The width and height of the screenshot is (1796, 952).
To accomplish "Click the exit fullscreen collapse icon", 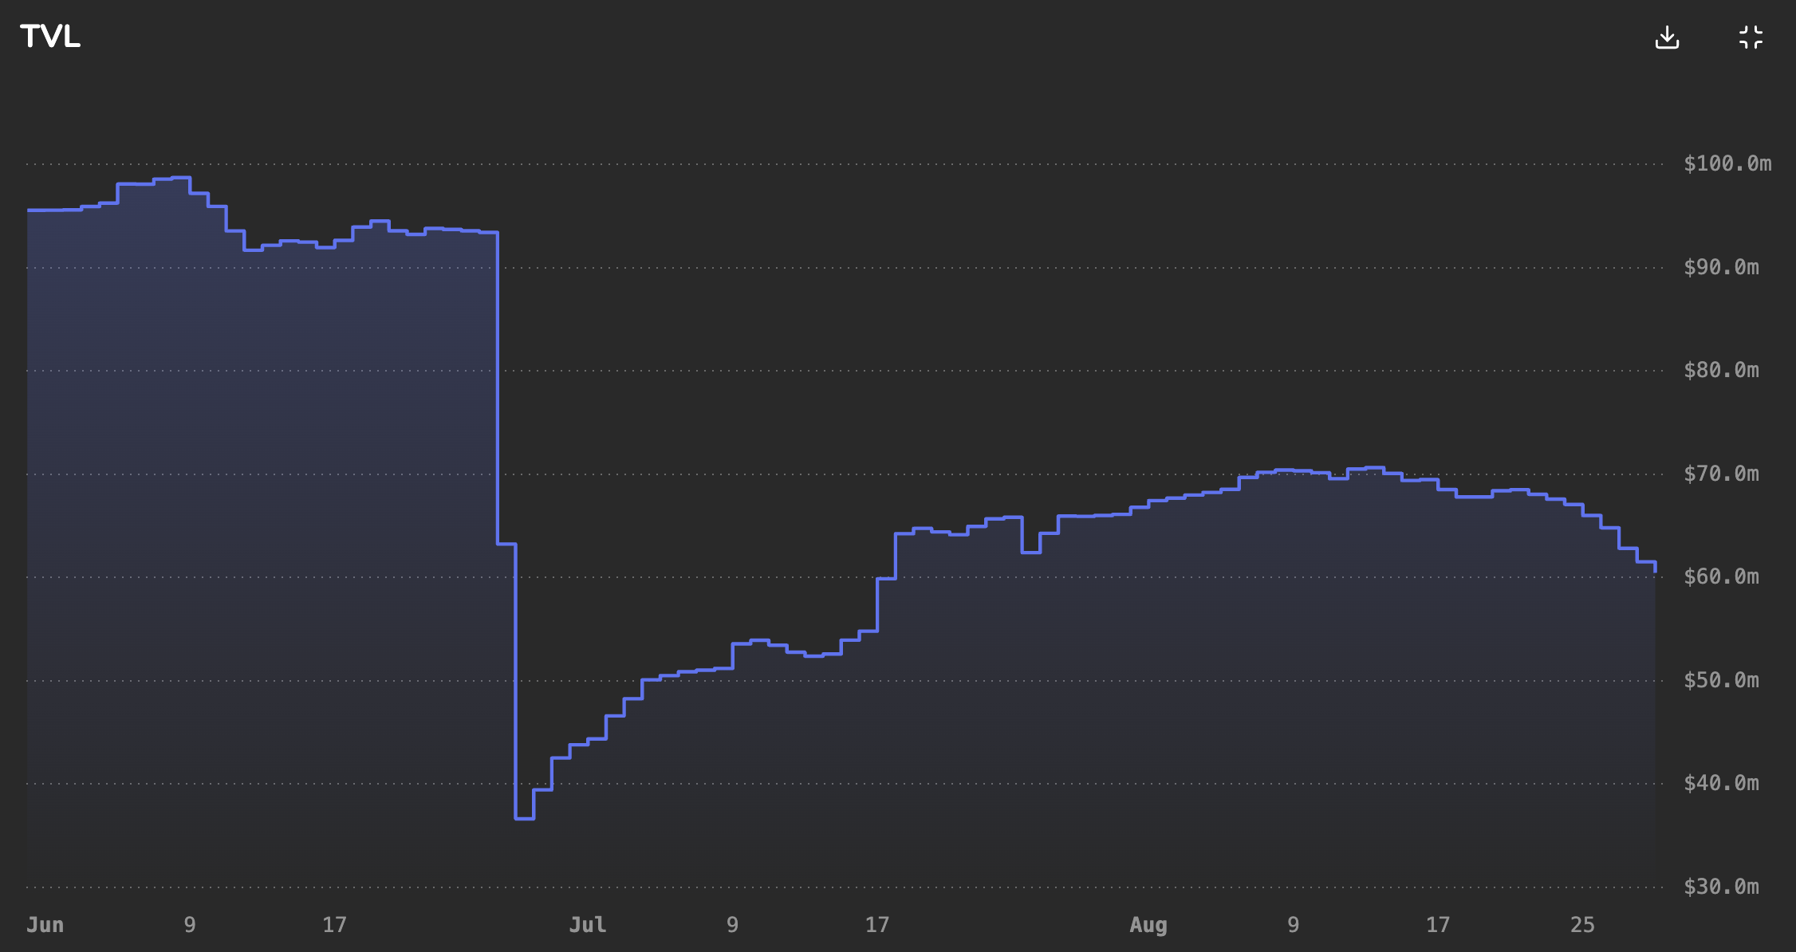I will click(1751, 37).
